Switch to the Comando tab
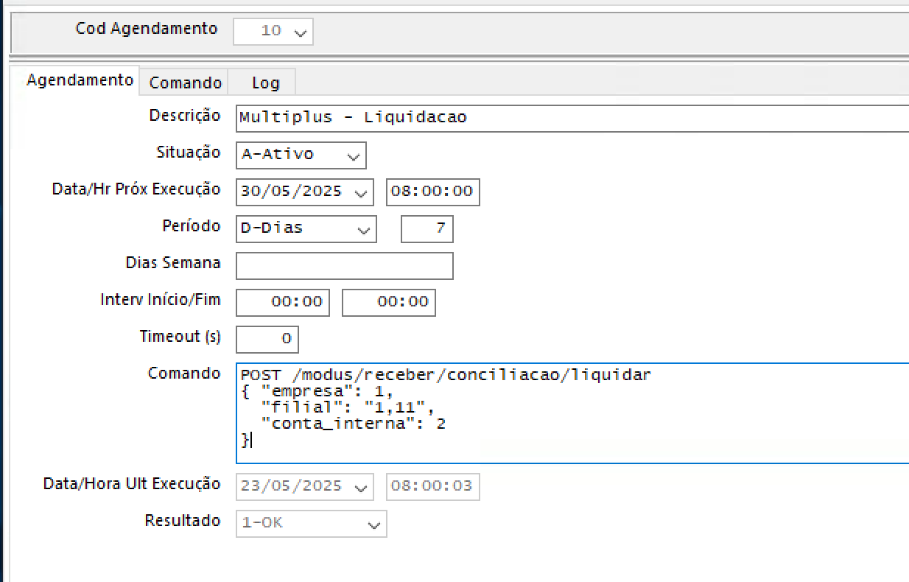909x582 pixels. [x=185, y=83]
